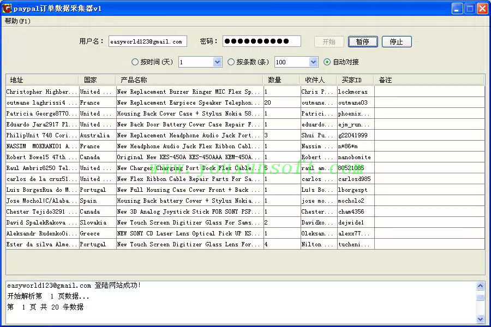Screen dimensions: 491x327
Task: Open the 帮助(F1) menu
Action: pyautogui.click(x=17, y=21)
